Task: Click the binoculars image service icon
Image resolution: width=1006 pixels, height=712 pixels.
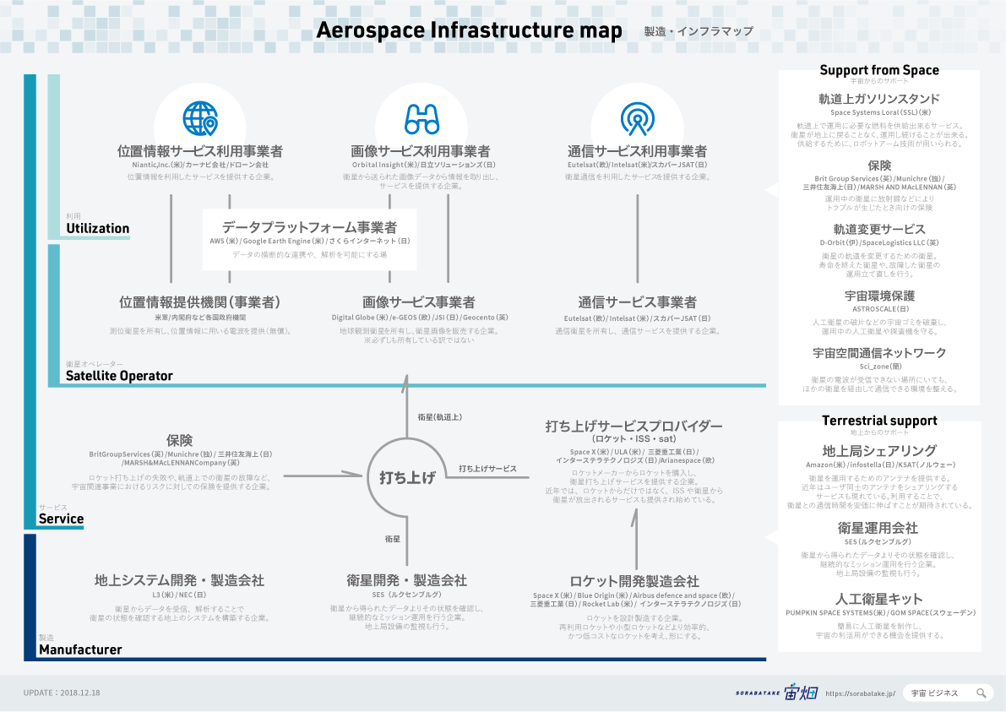Action: tap(421, 119)
